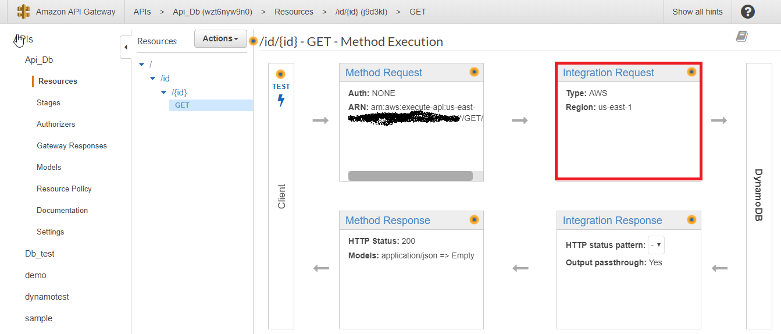
Task: Click the Method Execution page heading
Action: coord(351,42)
